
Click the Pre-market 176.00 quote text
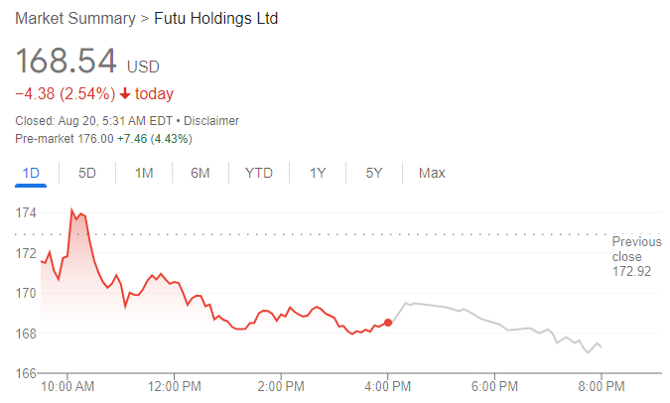coord(65,139)
